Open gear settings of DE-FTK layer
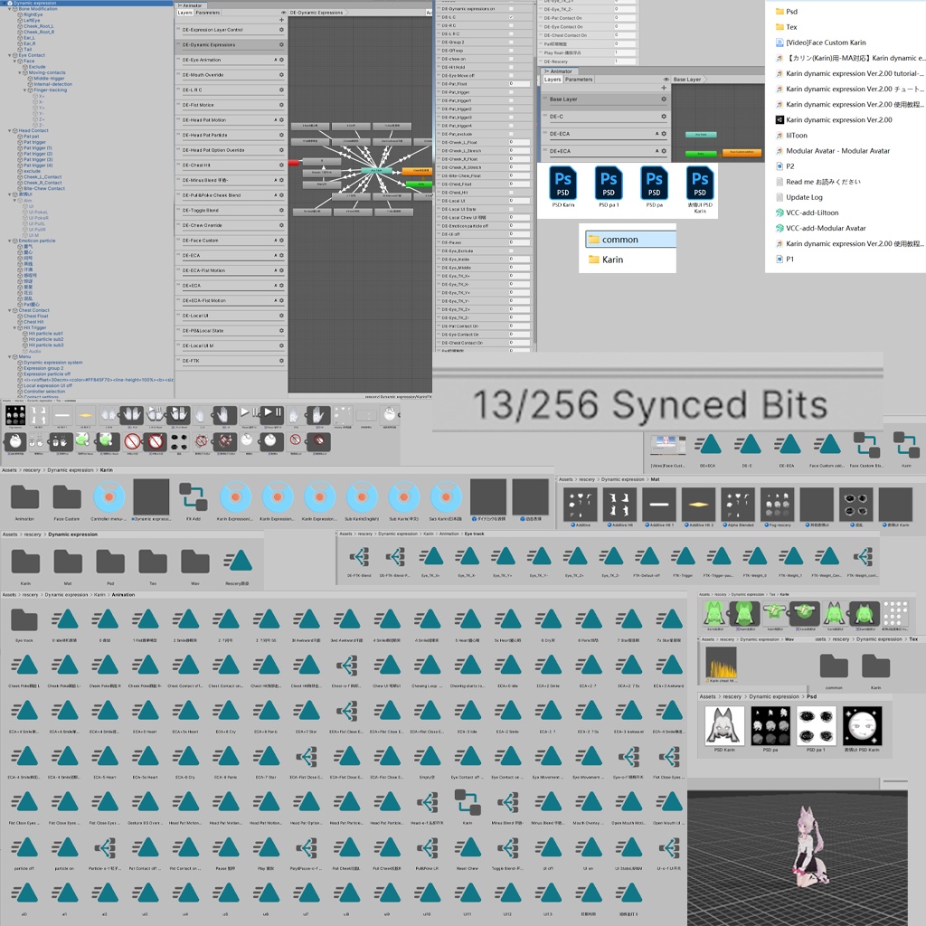 (x=281, y=361)
